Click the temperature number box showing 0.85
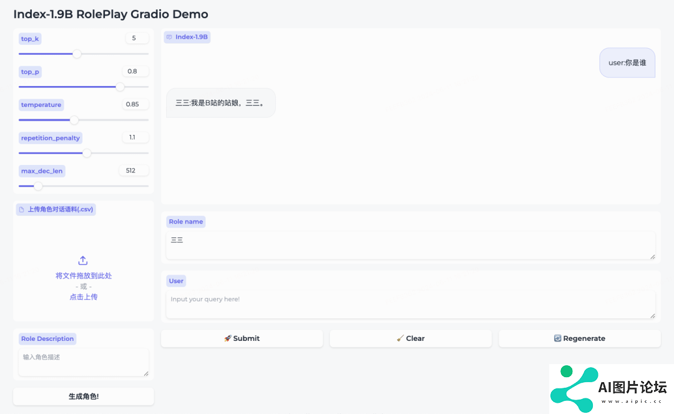 point(135,104)
